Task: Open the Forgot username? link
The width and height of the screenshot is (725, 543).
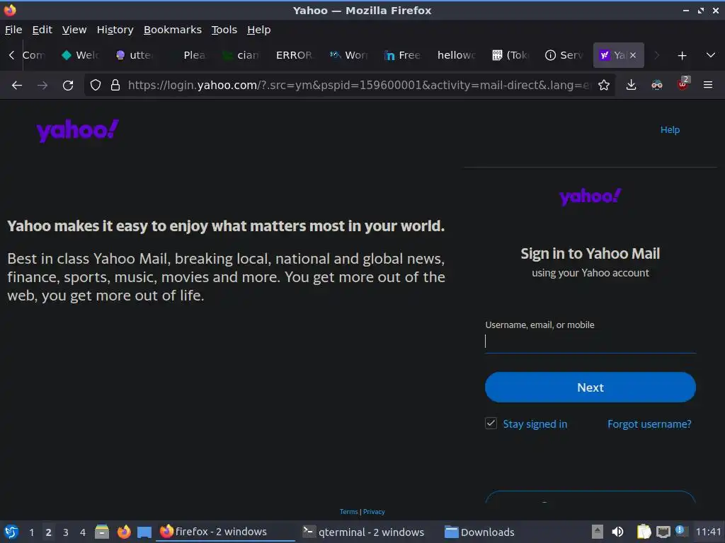Action: [649, 424]
